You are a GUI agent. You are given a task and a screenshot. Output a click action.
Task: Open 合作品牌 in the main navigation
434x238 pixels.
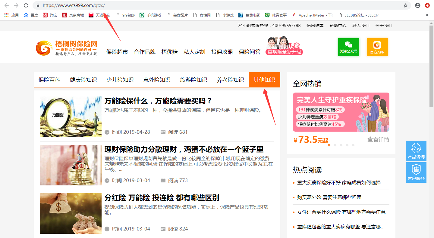(145, 52)
